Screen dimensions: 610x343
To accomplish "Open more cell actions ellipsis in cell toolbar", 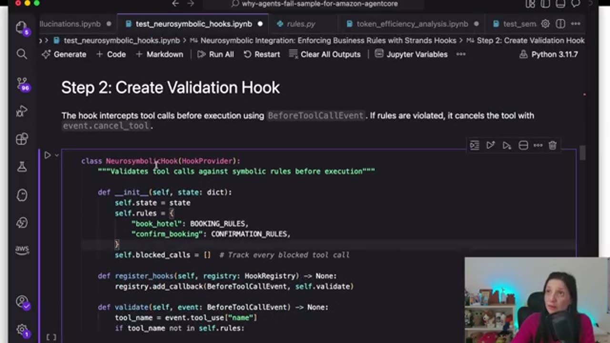I will click(538, 145).
